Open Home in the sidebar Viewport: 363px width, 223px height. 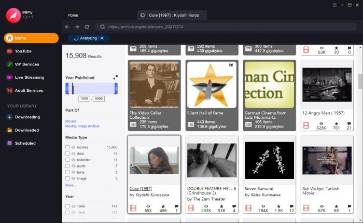tap(31, 38)
